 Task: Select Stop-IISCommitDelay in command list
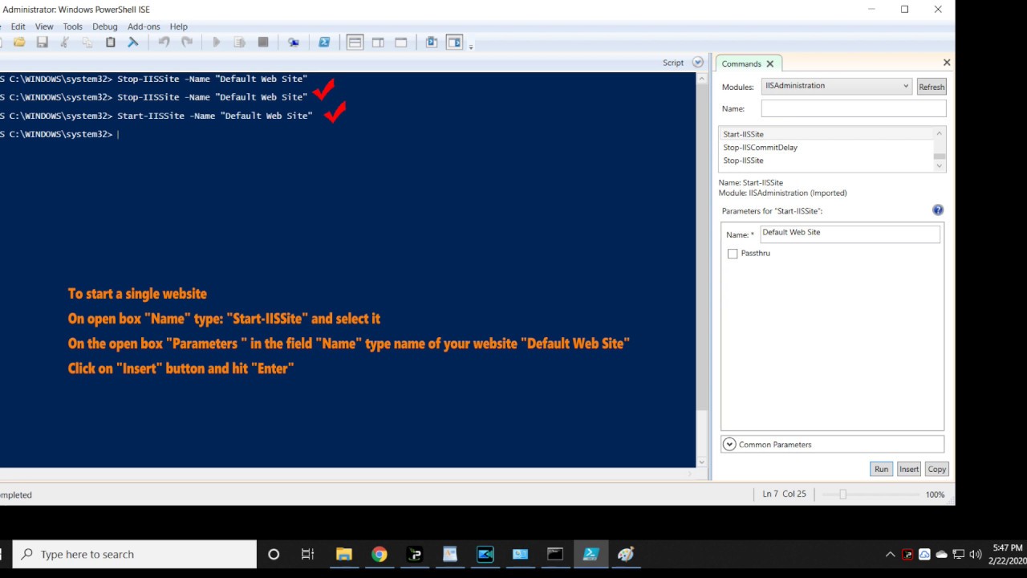[826, 148]
